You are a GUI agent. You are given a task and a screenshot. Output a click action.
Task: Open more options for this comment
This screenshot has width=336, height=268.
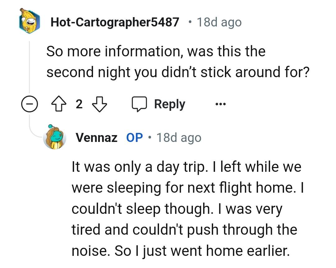pos(220,104)
